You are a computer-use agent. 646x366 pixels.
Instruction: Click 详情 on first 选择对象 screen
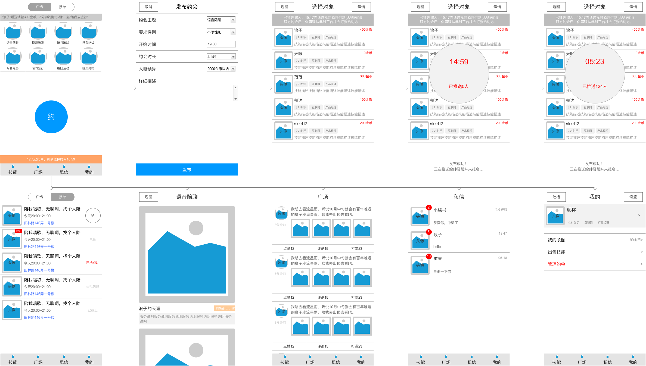pyautogui.click(x=361, y=7)
